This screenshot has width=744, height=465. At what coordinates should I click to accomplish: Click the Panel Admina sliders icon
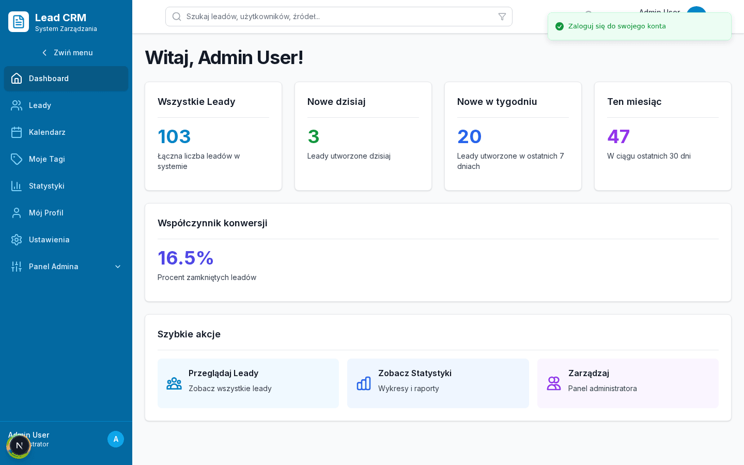[x=17, y=267]
